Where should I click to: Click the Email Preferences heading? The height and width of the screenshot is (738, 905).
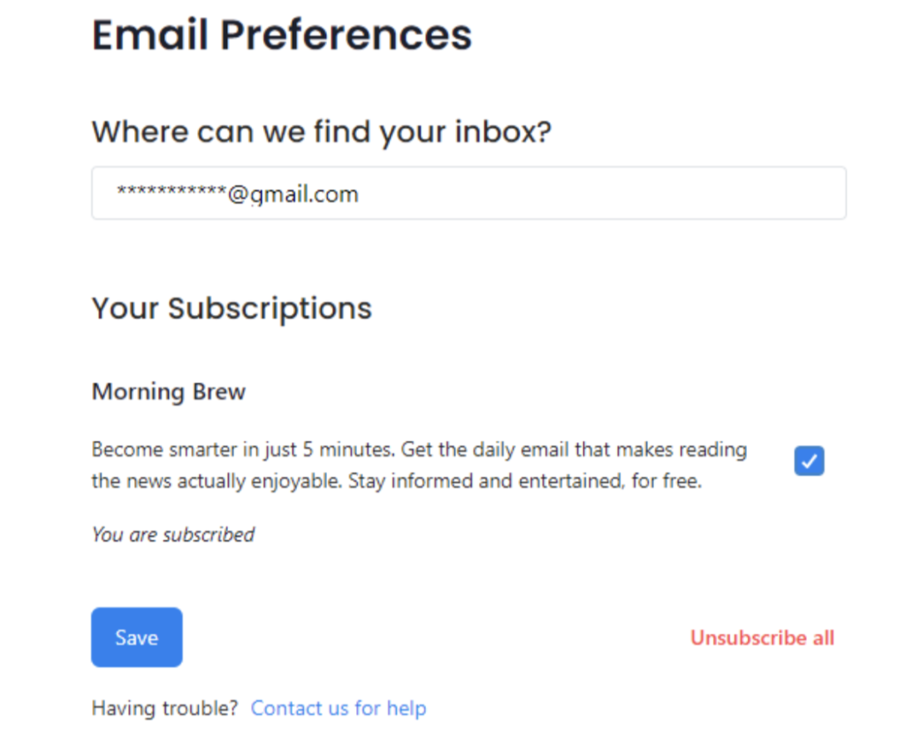pos(282,34)
